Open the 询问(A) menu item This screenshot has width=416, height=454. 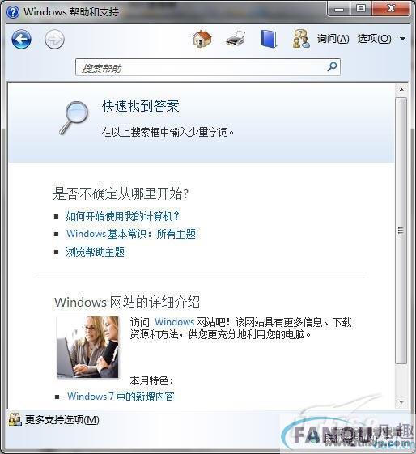(333, 39)
